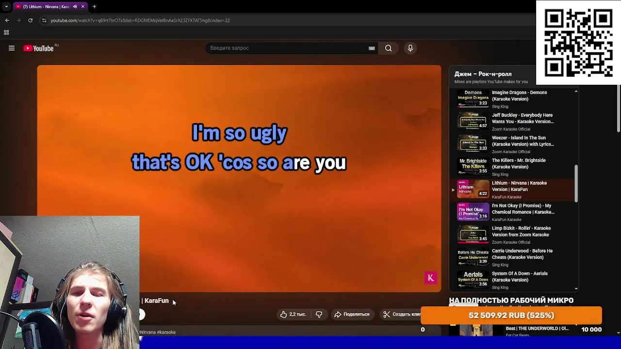Screen dimensions: 621x349
Task: Click Zoom Karaoke Official under Weezer item
Action: [x=511, y=152]
